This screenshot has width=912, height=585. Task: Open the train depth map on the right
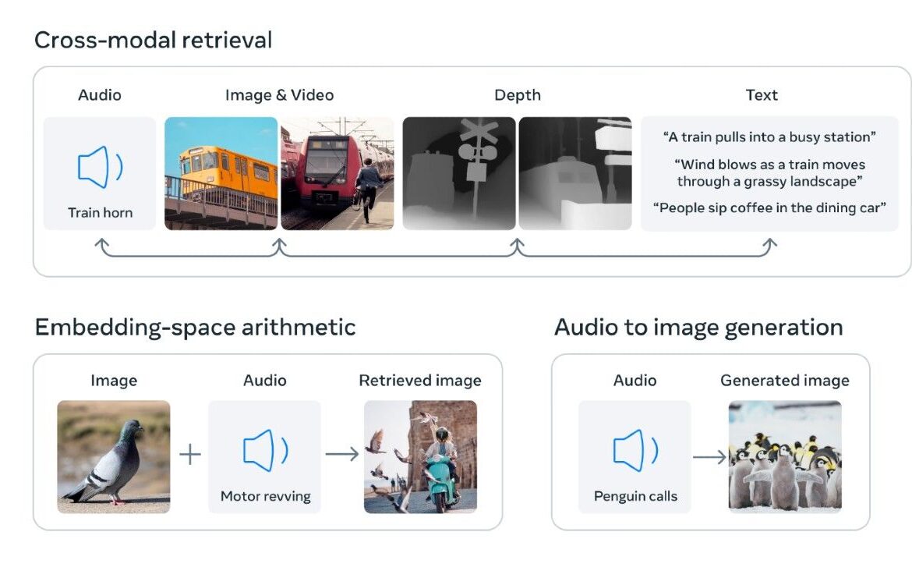point(575,173)
